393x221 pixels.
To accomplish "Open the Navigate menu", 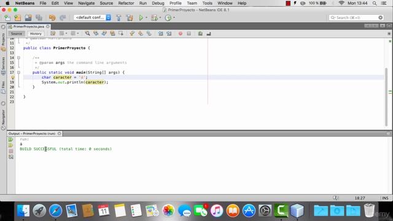I will (86, 3).
